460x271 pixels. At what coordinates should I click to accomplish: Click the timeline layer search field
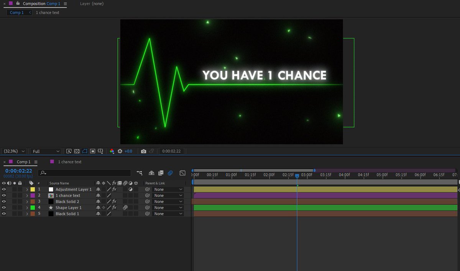(x=84, y=173)
